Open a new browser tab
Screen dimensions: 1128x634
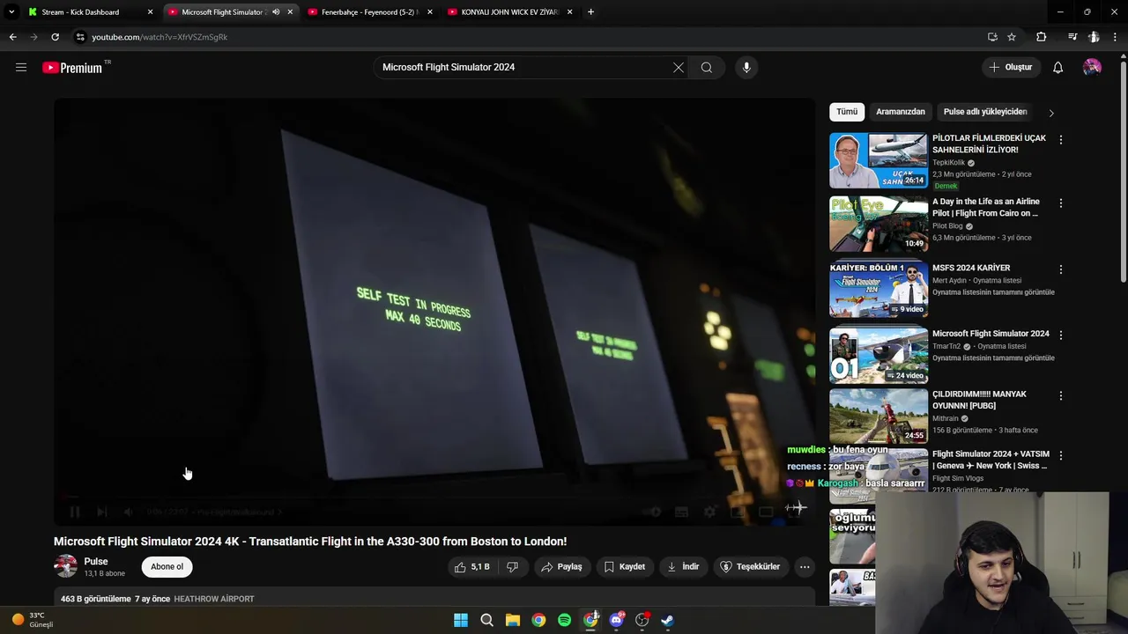590,12
